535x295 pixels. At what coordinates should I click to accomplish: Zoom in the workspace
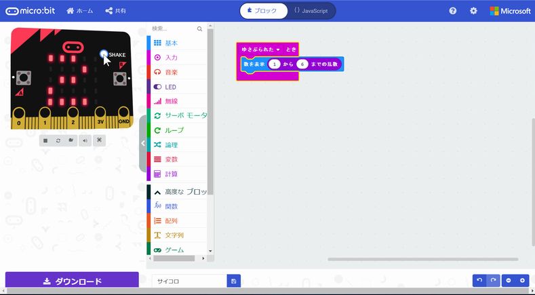[x=522, y=281]
